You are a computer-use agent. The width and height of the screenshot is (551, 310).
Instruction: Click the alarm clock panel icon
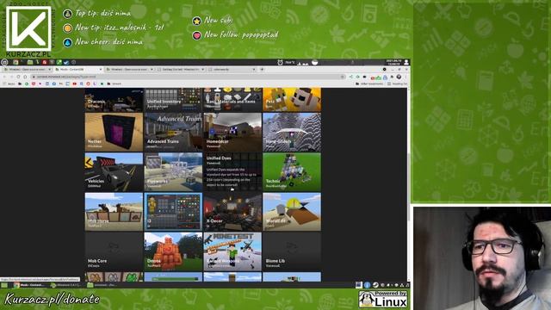[280, 62]
